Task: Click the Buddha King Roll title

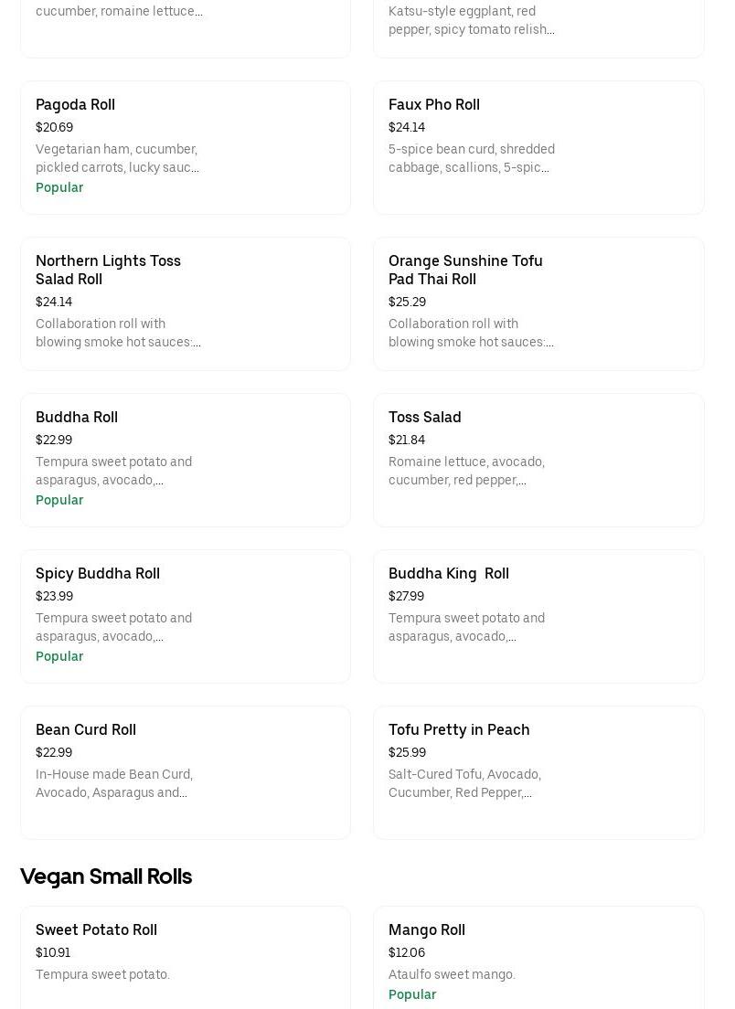Action: point(448,574)
